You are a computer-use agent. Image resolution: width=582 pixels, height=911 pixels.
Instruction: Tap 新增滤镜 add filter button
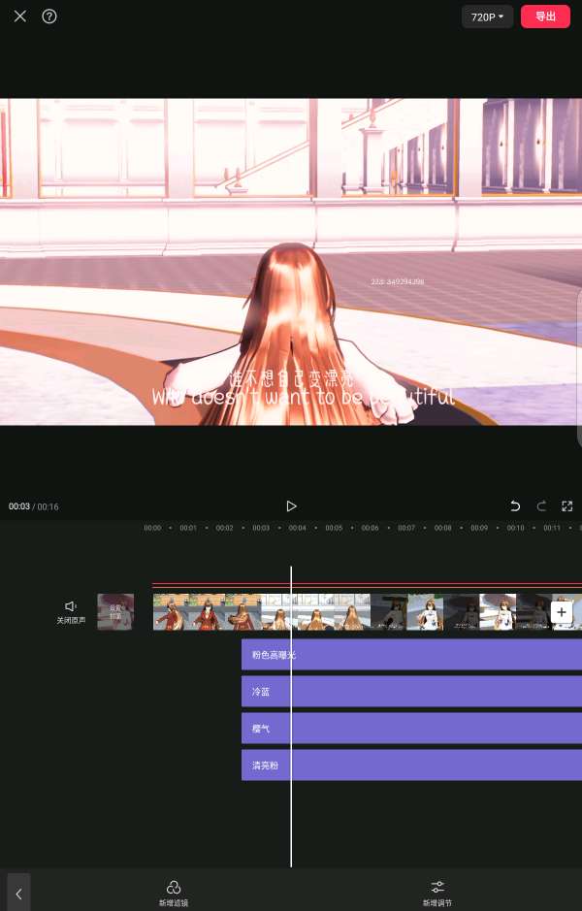pos(173,893)
